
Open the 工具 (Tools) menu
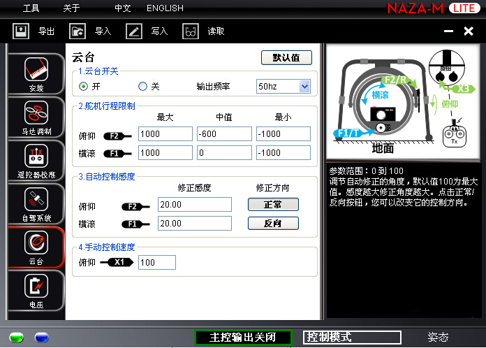[31, 8]
